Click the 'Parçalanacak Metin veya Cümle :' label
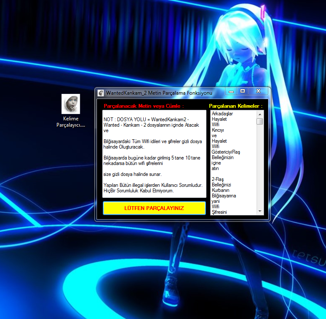326x319 pixels. [x=144, y=106]
